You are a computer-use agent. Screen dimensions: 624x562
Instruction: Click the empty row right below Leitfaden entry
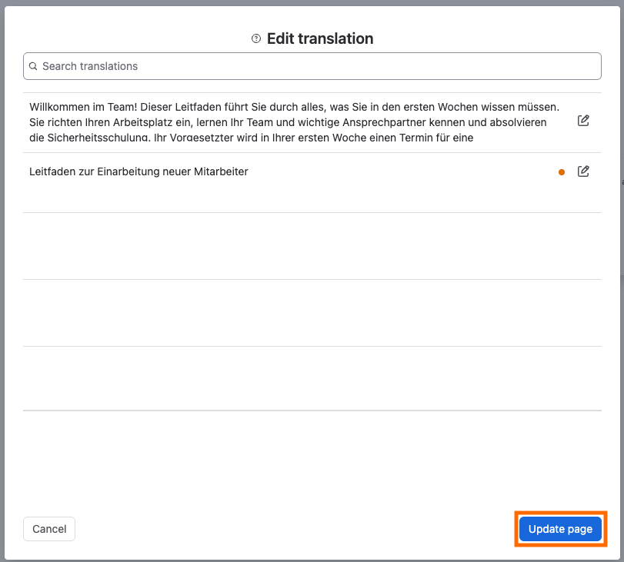pyautogui.click(x=312, y=246)
